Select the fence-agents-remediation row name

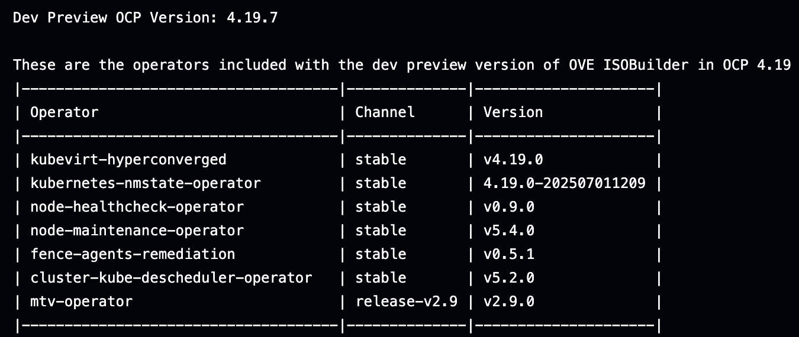[x=133, y=254]
